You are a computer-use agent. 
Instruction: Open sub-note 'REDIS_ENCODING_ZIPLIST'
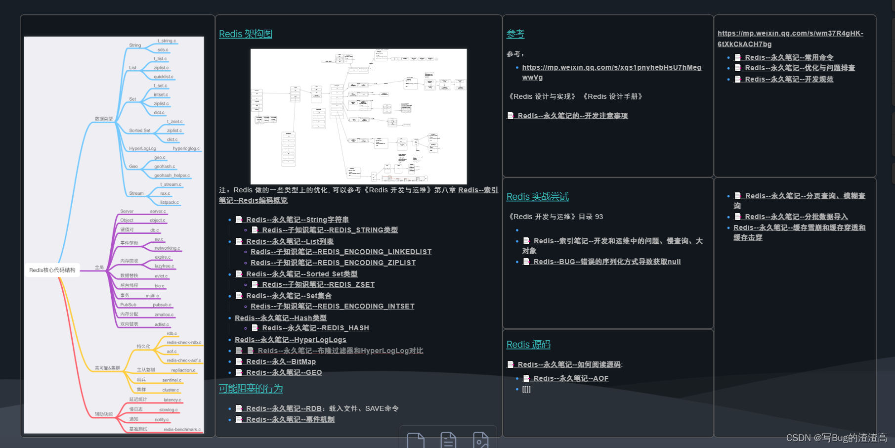(x=333, y=263)
